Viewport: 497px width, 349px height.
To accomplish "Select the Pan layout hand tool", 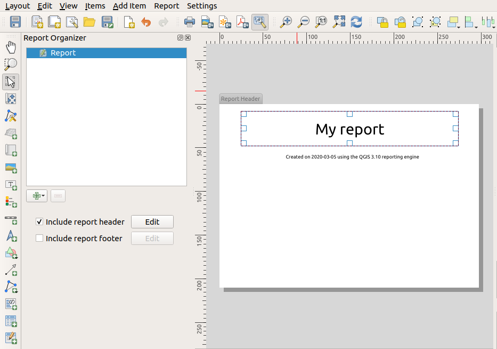I will (x=11, y=47).
